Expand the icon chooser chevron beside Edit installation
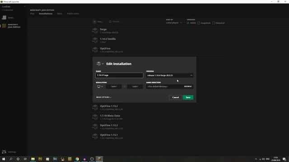289x162 pixels. 103,64
